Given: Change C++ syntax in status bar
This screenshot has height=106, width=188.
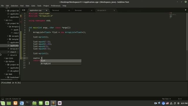Looking at the screenshot, I should [x=180, y=99].
